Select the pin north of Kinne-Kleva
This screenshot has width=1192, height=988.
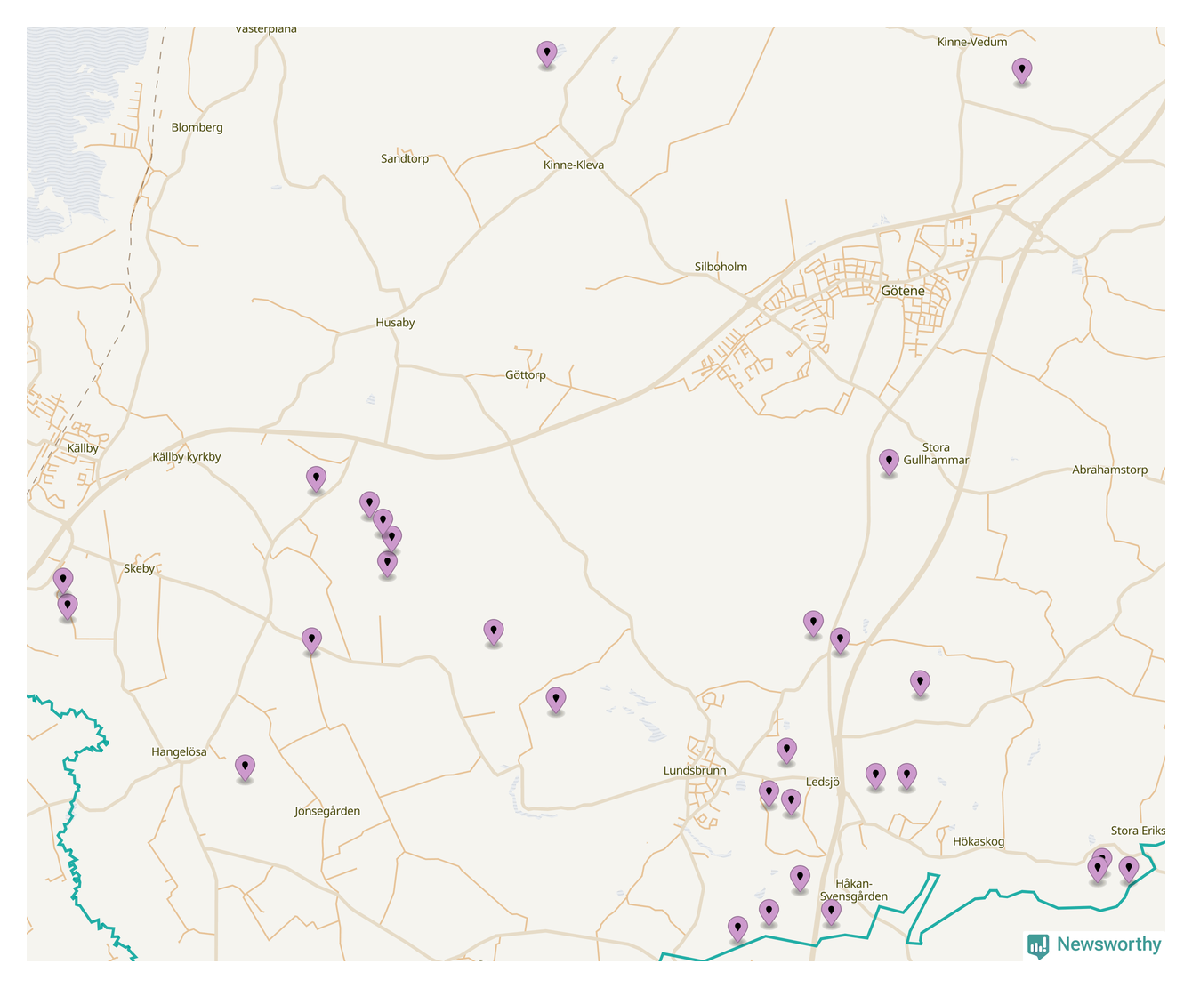547,53
